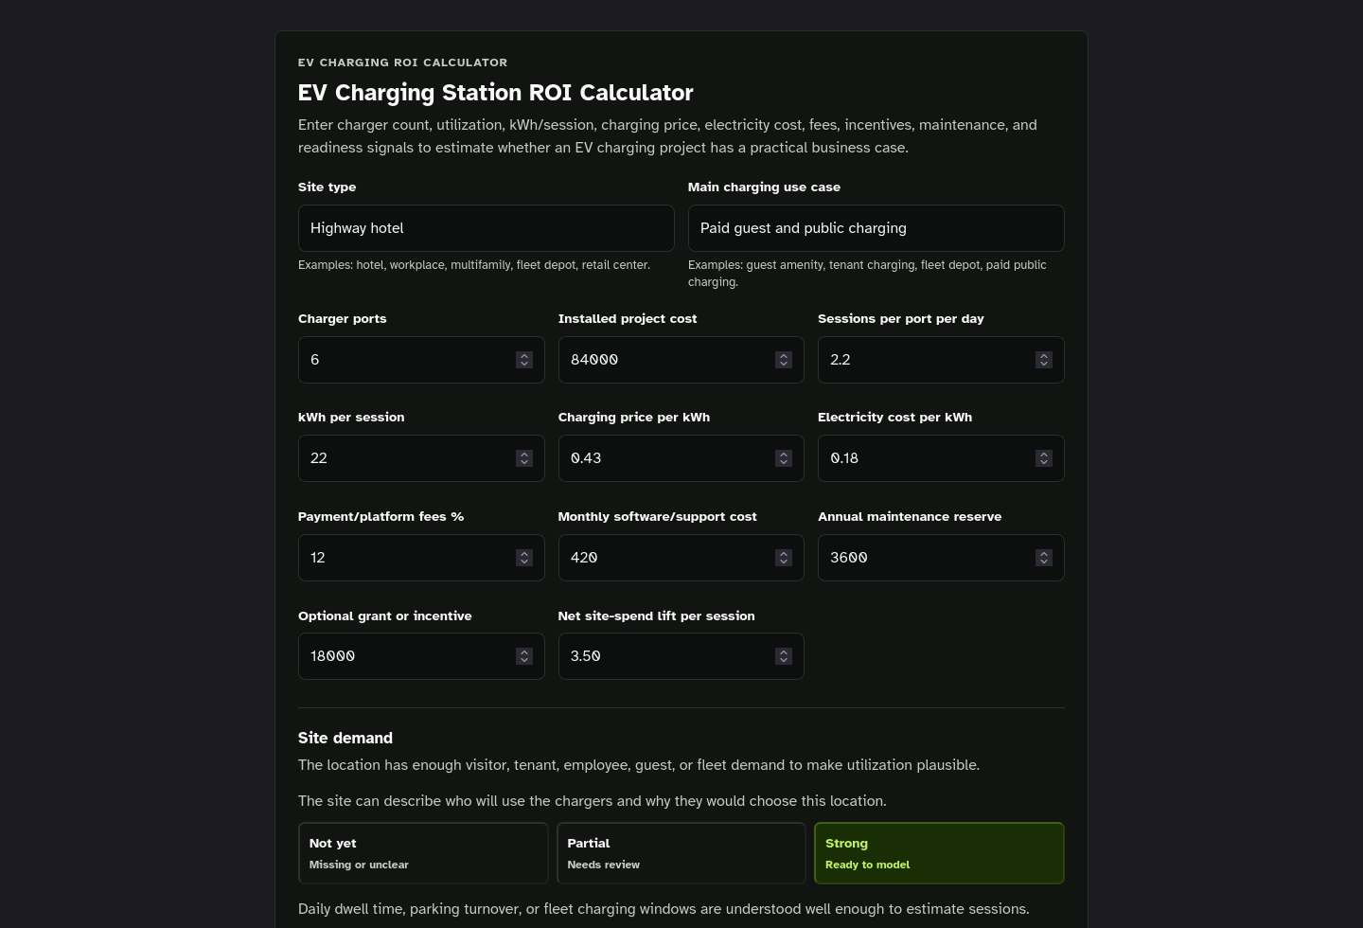Select the 'Partial' site demand option
This screenshot has height=928, width=1363.
pos(681,853)
